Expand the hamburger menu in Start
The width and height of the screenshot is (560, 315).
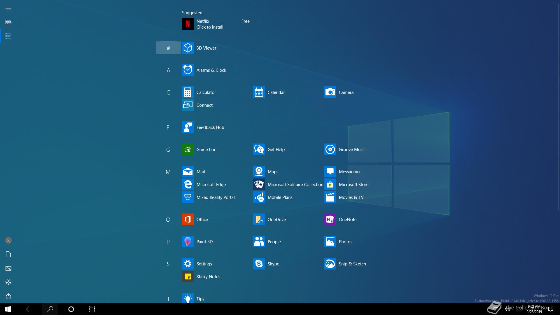tap(8, 8)
